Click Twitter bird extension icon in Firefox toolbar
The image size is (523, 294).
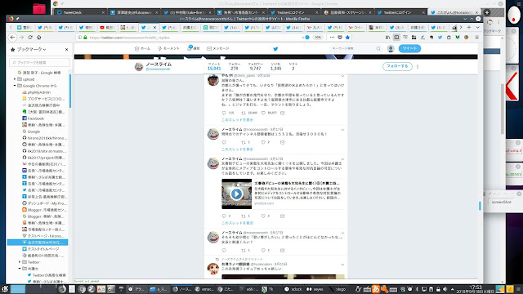point(440,38)
